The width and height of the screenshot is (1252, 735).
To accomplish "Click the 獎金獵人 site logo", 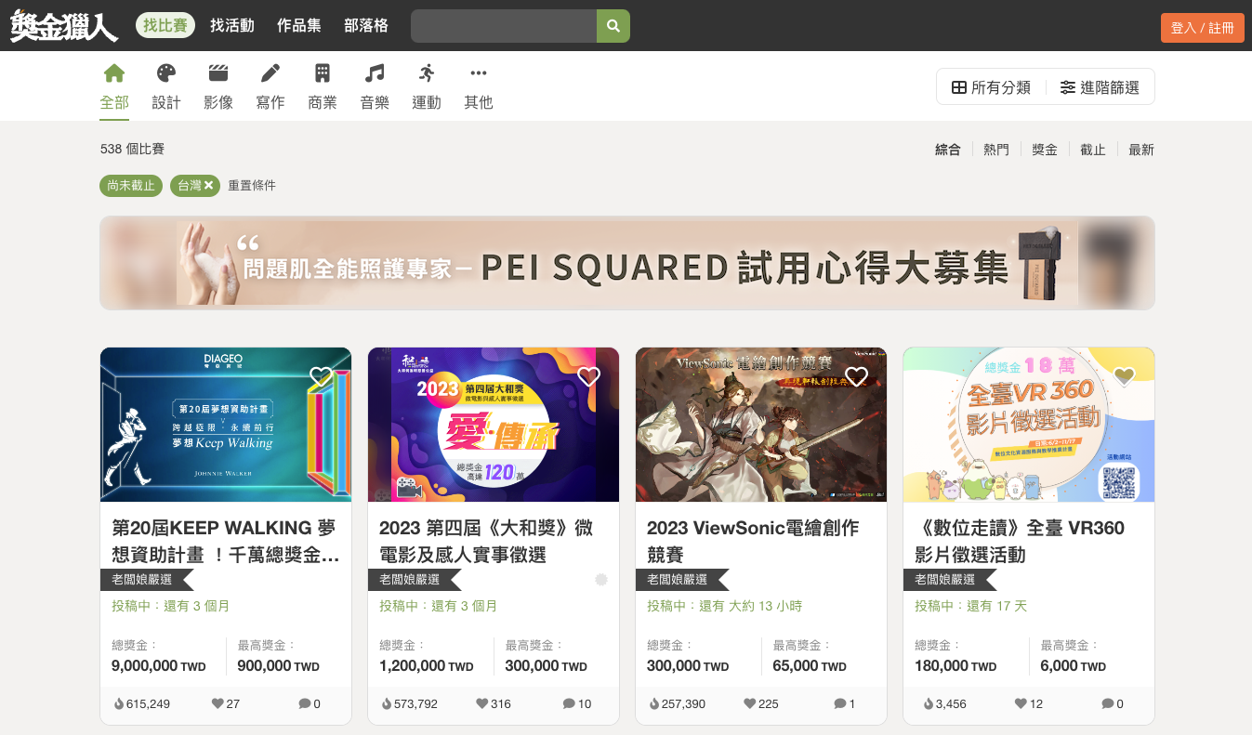I will click(64, 25).
